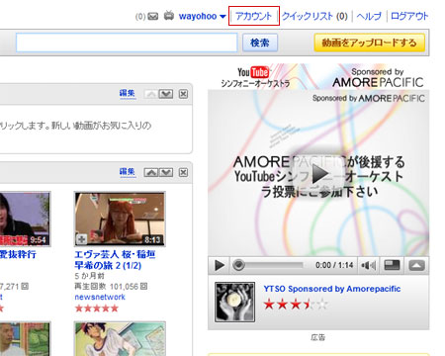The width and height of the screenshot is (445, 356).
Task: Toggle the player widescreen size icon
Action: (393, 265)
